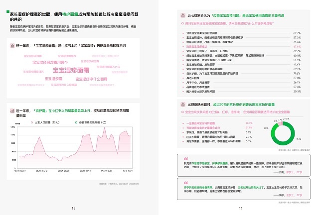This screenshot has height=215, width=319.
Task: Click the pink 21.9% value beside the donut list
Action: (x=249, y=127)
